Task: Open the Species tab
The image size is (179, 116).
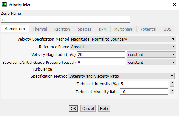Action: tap(84, 29)
